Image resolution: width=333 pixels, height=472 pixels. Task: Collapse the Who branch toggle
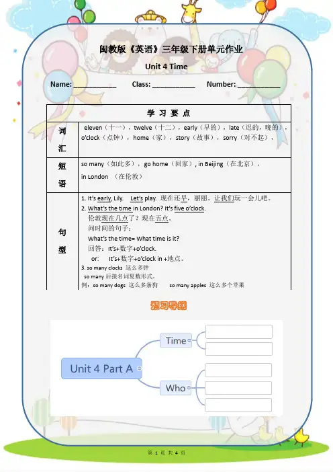[189, 388]
